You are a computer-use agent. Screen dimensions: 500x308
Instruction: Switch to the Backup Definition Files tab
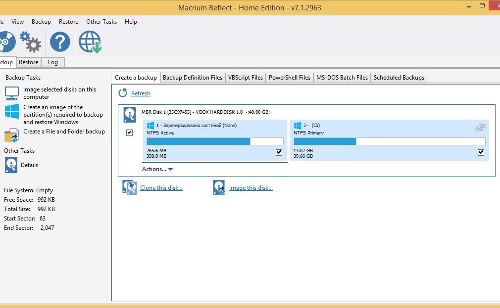tap(193, 78)
